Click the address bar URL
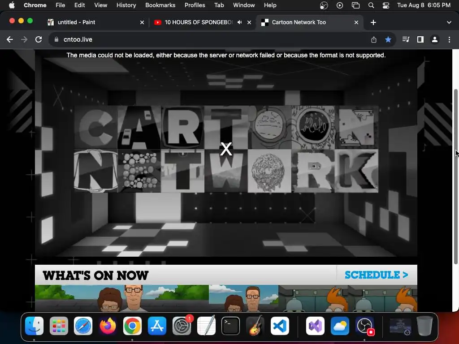This screenshot has height=344, width=459. click(78, 39)
